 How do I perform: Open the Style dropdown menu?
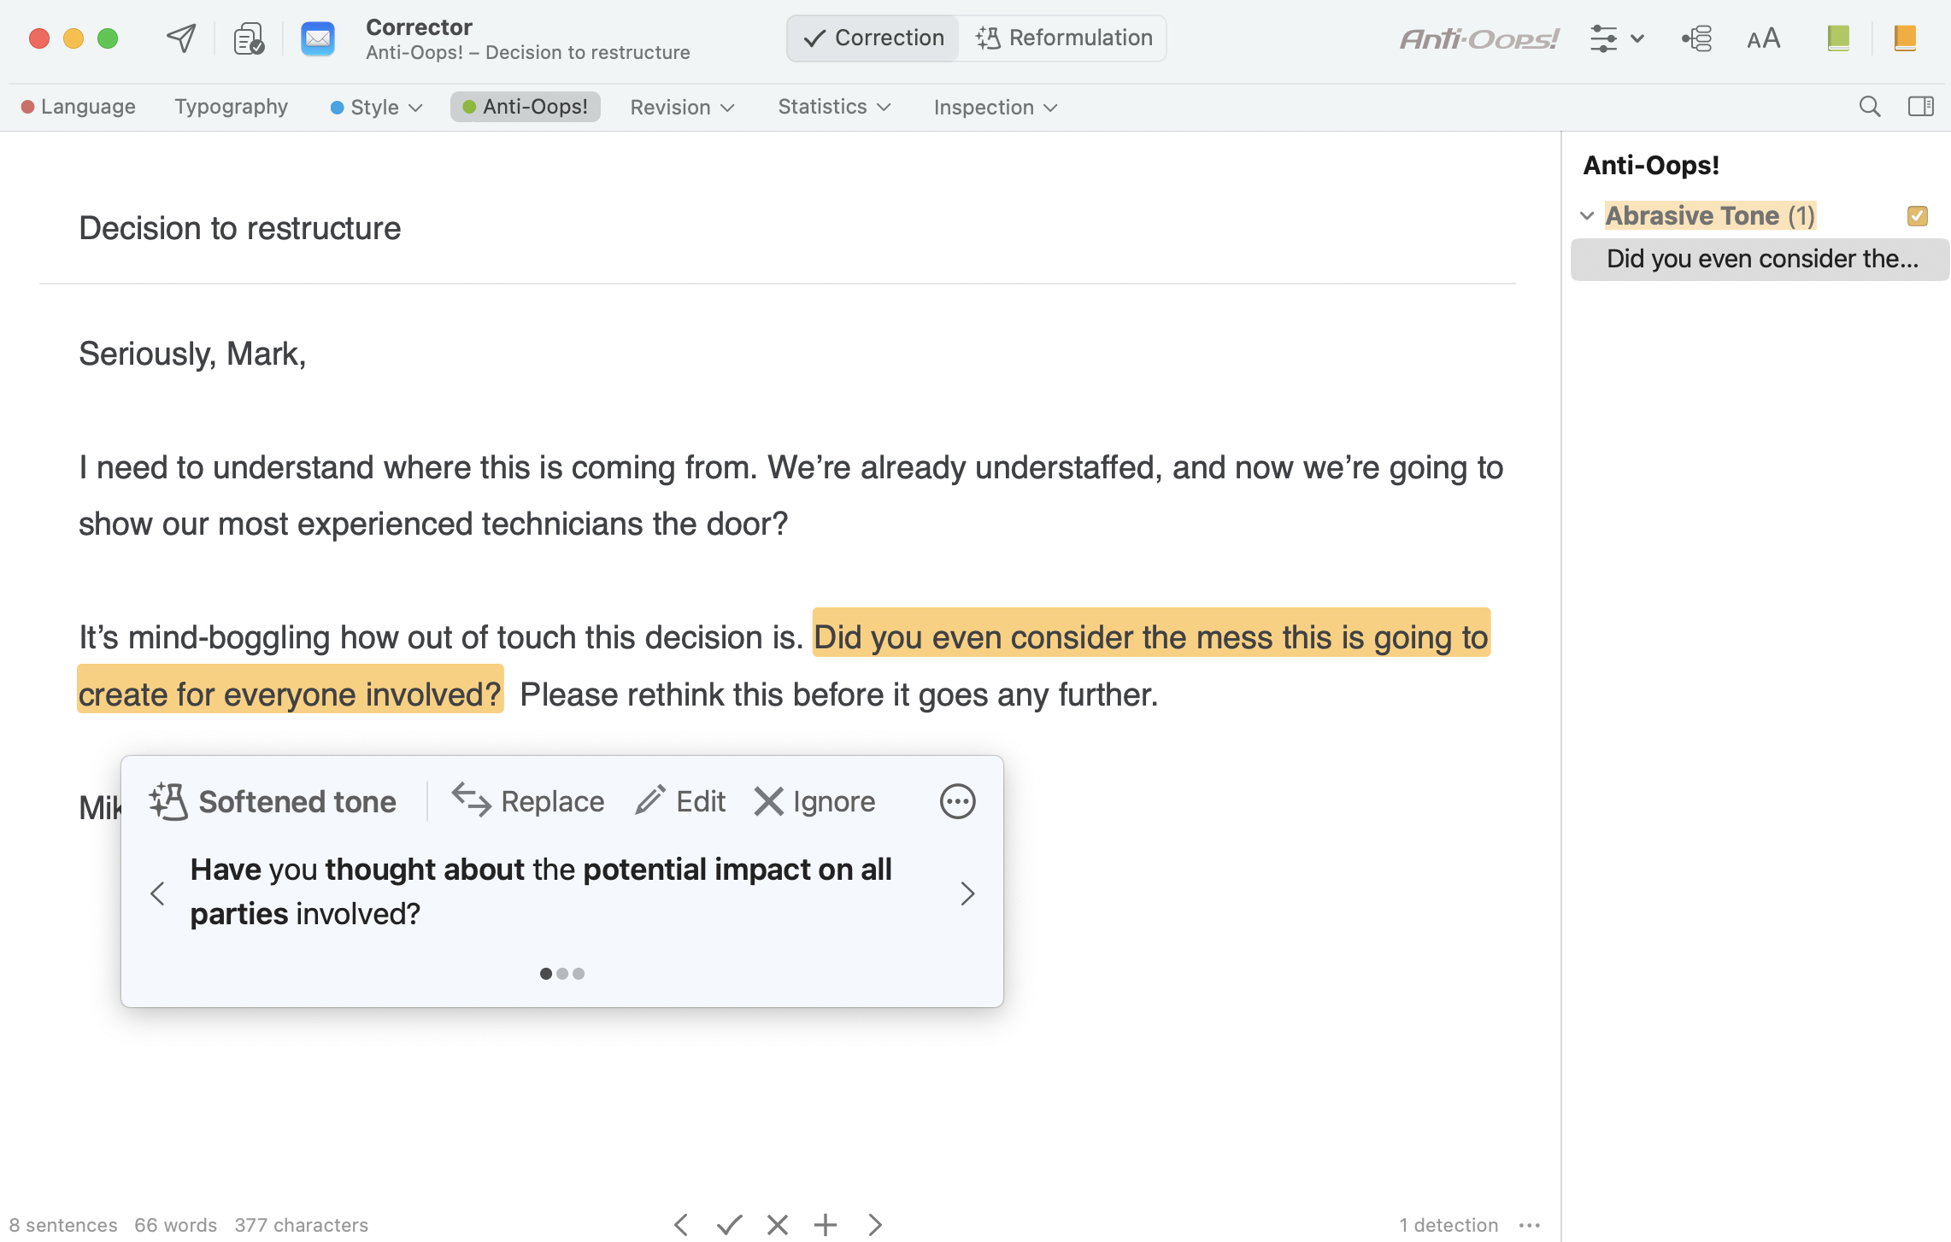coord(374,107)
